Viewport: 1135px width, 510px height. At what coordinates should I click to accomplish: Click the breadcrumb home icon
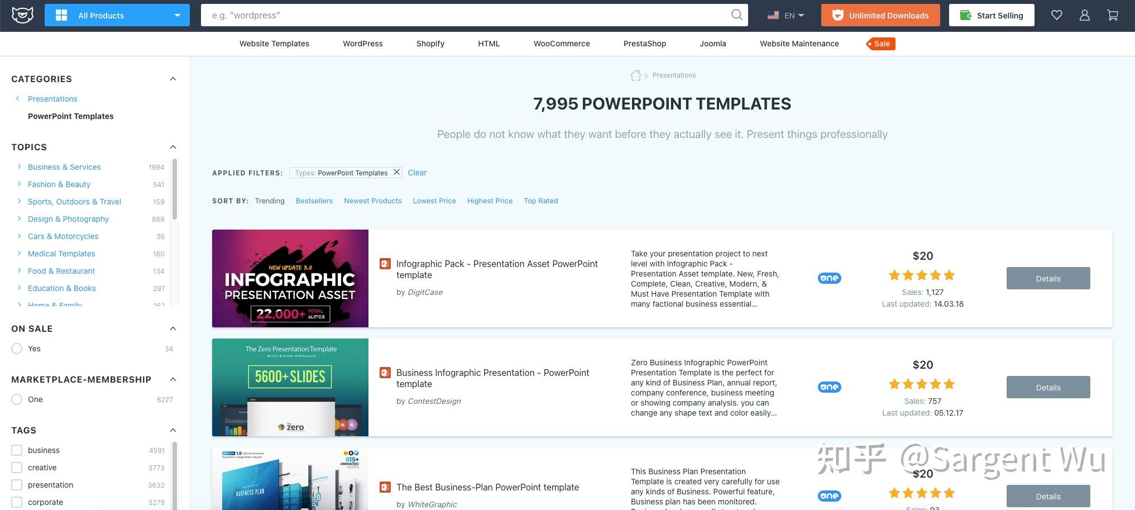[635, 75]
